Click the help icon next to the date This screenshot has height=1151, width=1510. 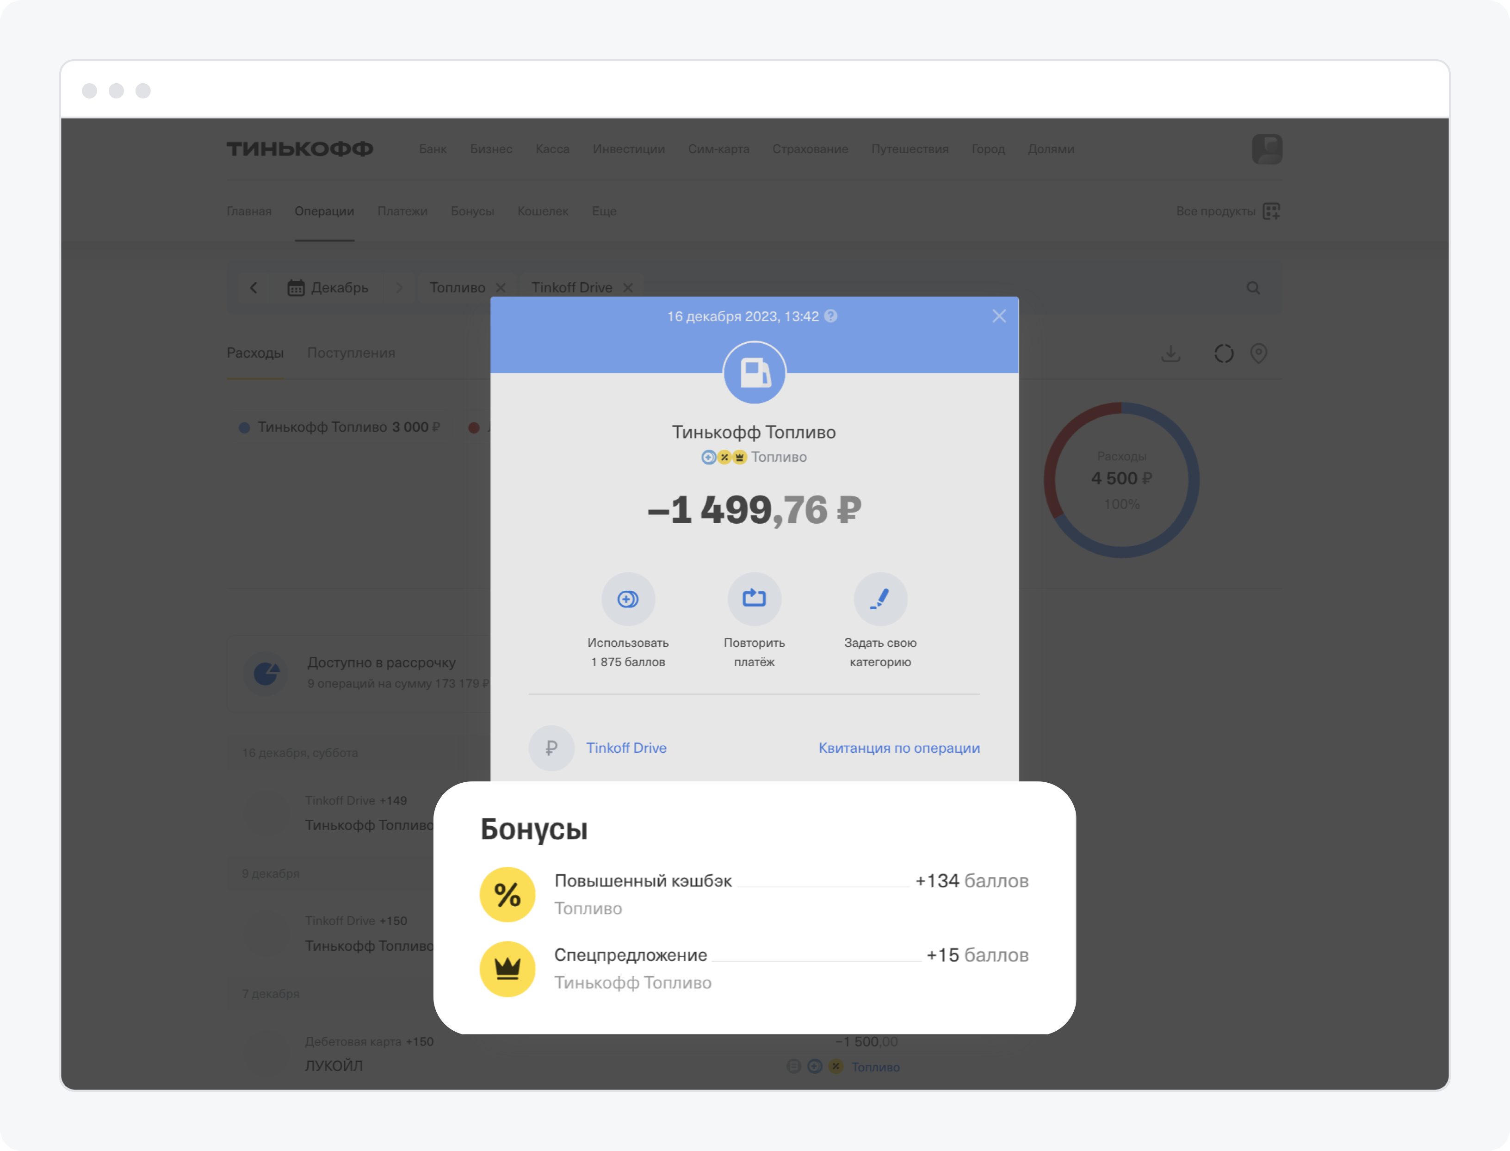830,316
